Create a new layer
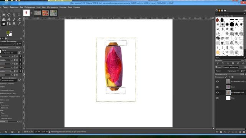The image size is (246, 138). point(217,132)
